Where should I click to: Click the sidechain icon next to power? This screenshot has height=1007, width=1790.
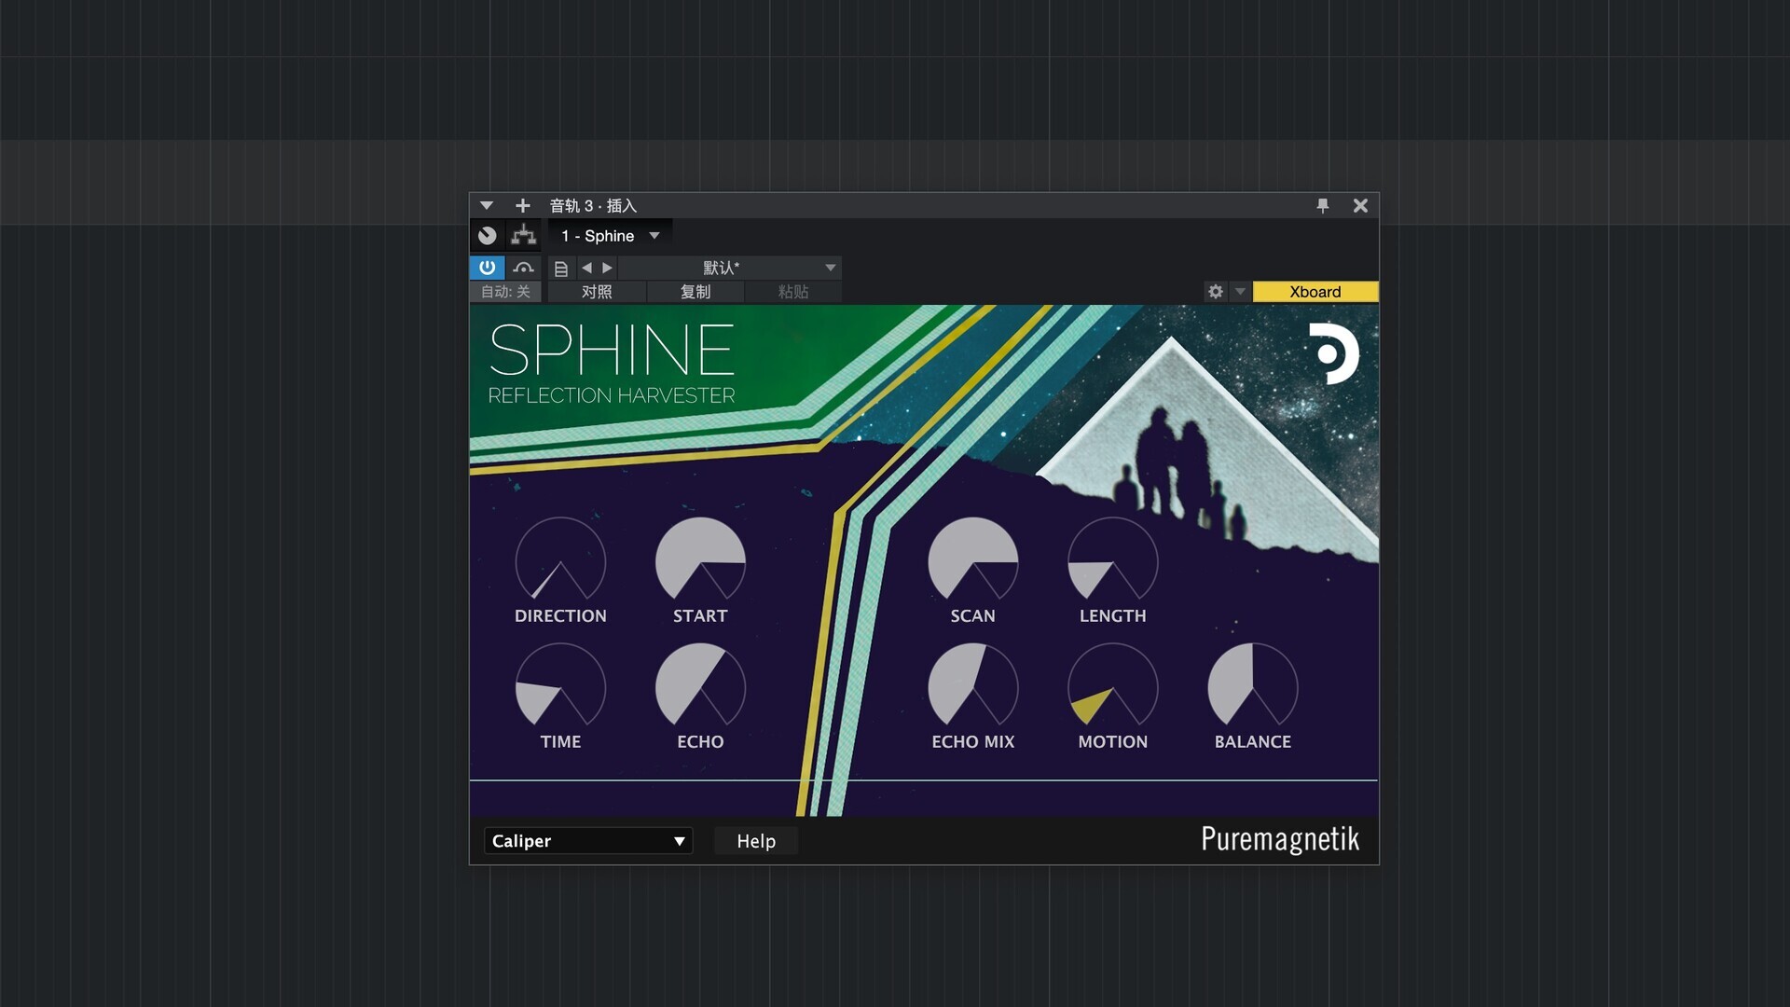point(523,268)
